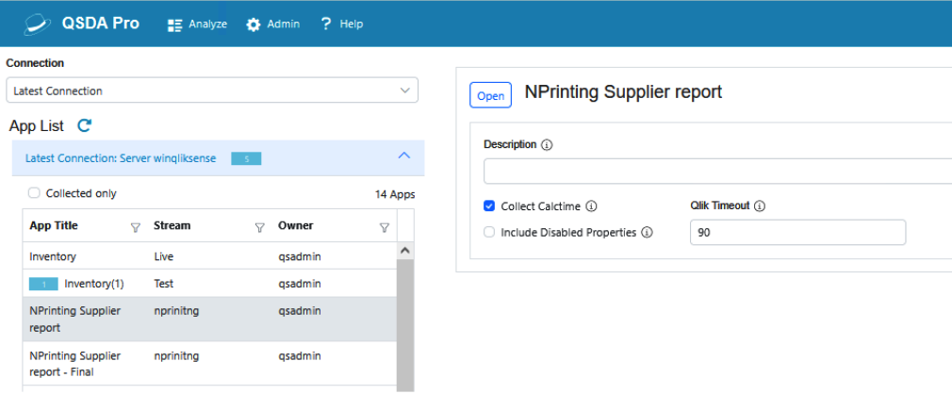Open the Admin menu
The width and height of the screenshot is (952, 394).
pos(272,25)
